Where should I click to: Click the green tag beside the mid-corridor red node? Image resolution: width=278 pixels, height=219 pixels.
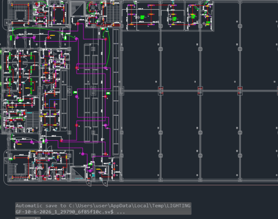point(108,93)
